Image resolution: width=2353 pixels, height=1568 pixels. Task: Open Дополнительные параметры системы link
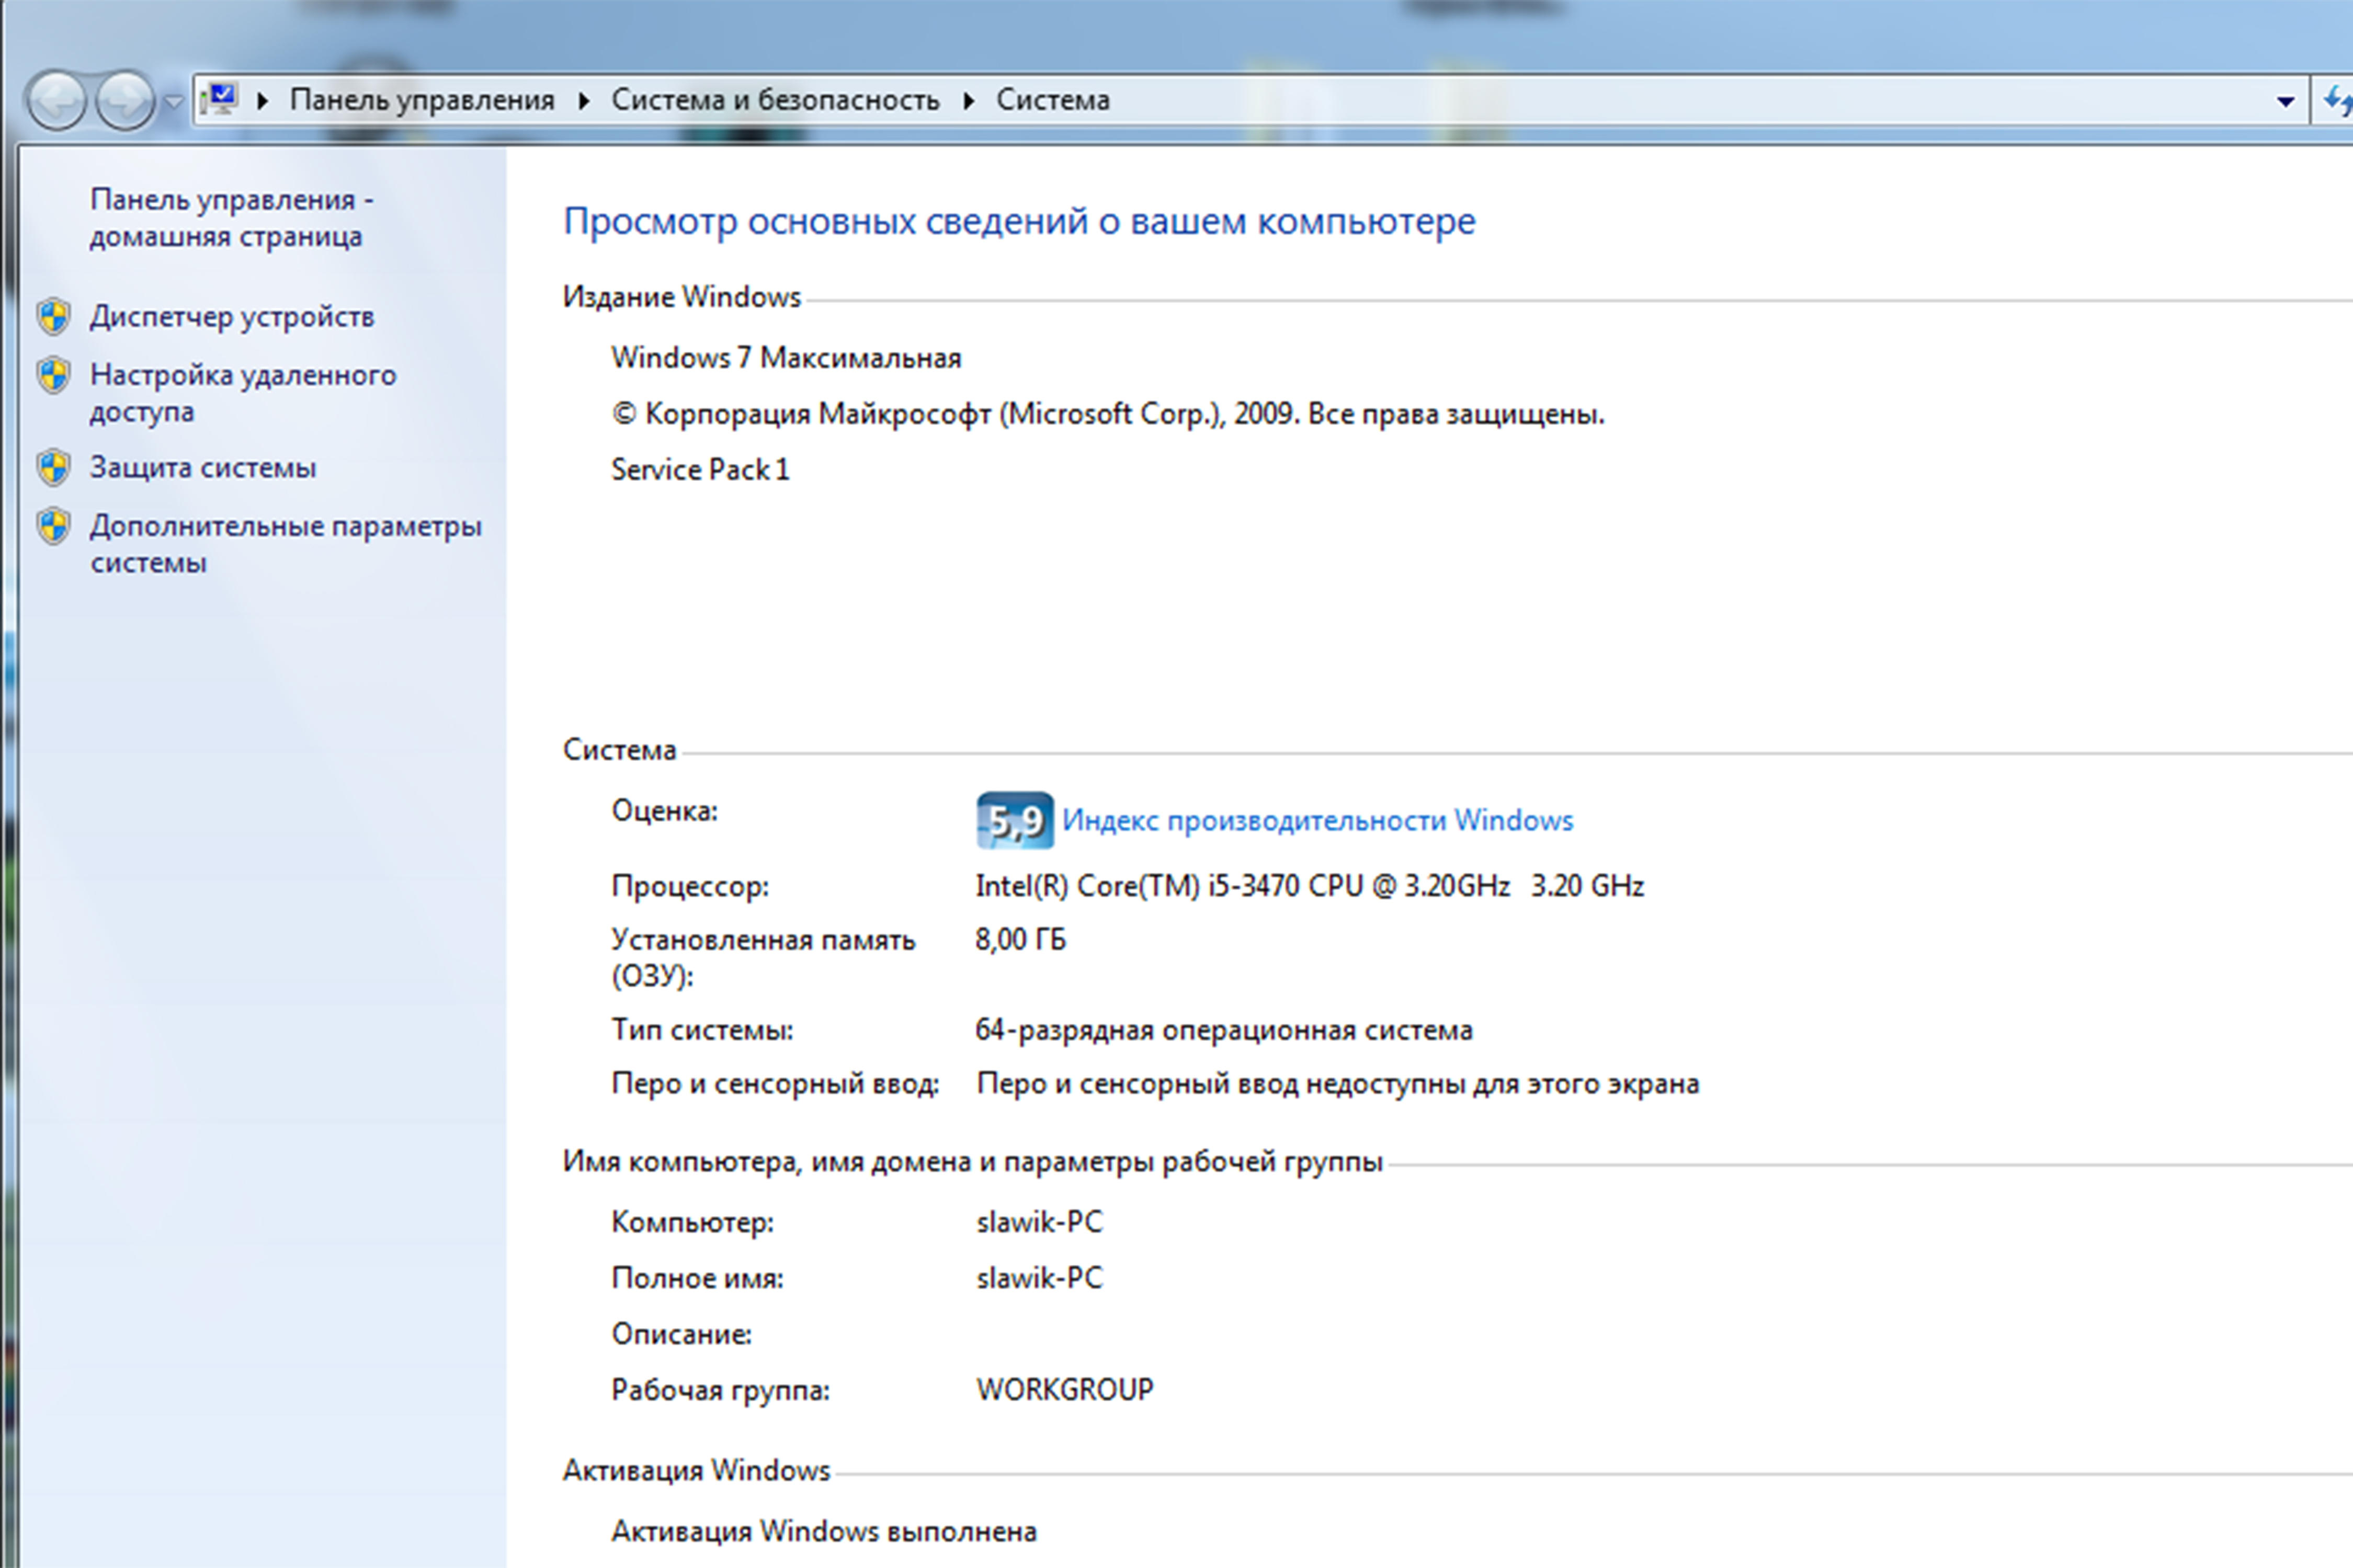coord(285,543)
